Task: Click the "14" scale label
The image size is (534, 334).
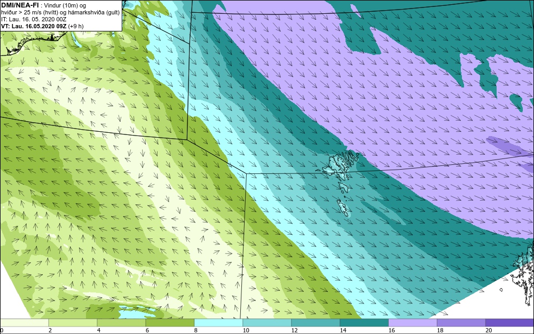Action: 343,330
